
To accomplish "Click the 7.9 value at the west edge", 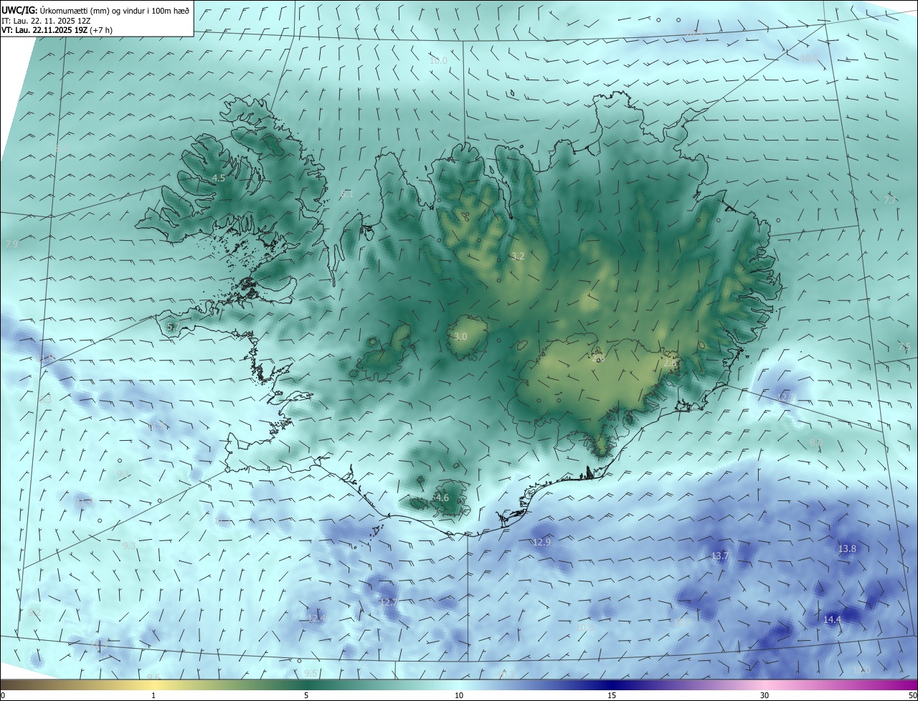I will point(11,244).
